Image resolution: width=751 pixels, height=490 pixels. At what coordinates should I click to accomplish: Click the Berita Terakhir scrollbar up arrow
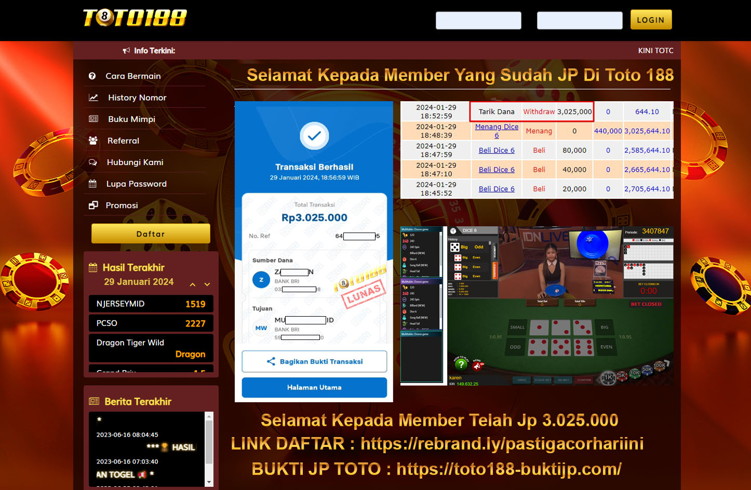tap(209, 416)
